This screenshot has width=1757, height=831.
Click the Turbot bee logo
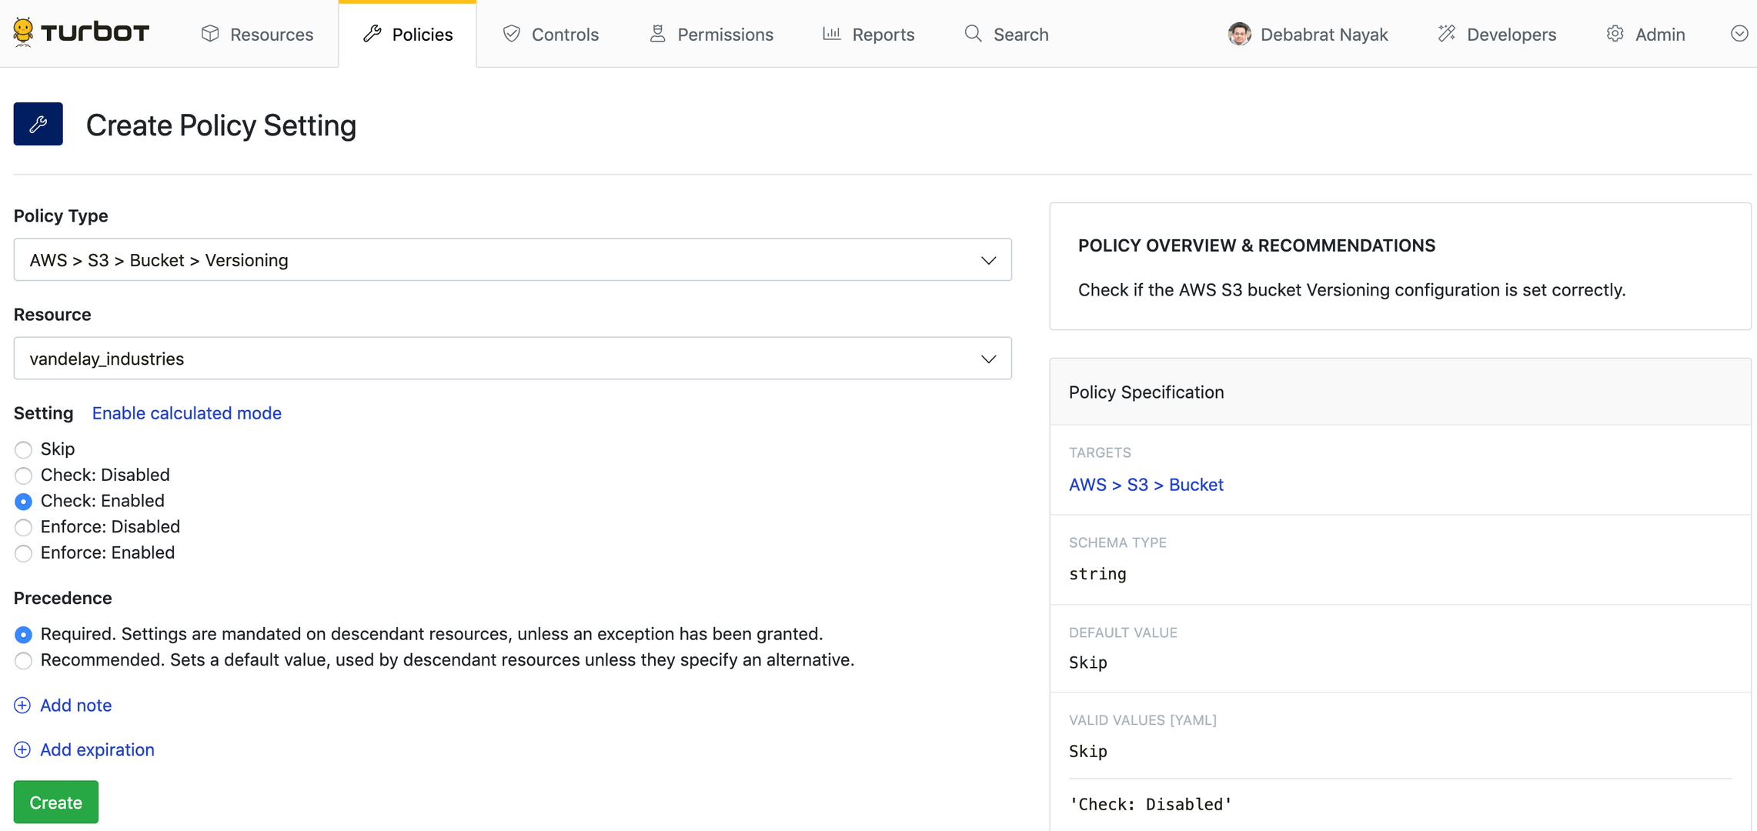pos(24,32)
